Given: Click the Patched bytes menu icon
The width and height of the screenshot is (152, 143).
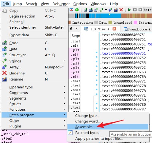Looking at the screenshot, I should [70, 133].
